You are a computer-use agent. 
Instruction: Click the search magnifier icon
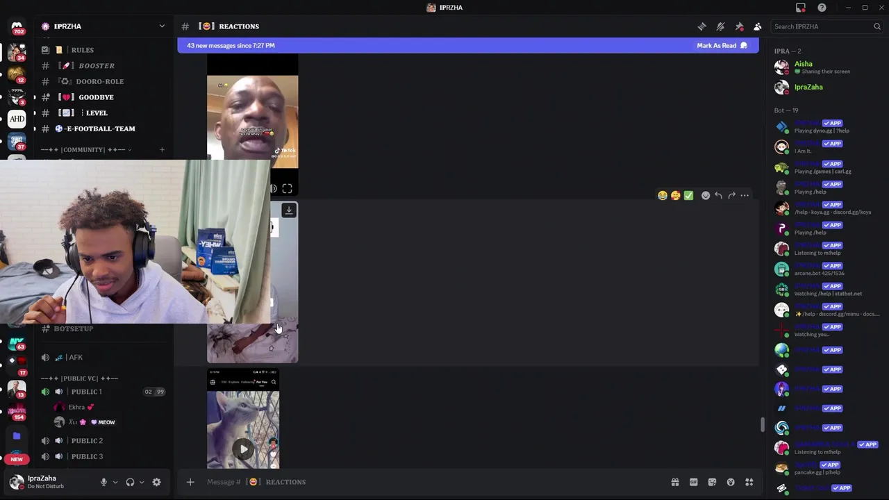tap(877, 26)
